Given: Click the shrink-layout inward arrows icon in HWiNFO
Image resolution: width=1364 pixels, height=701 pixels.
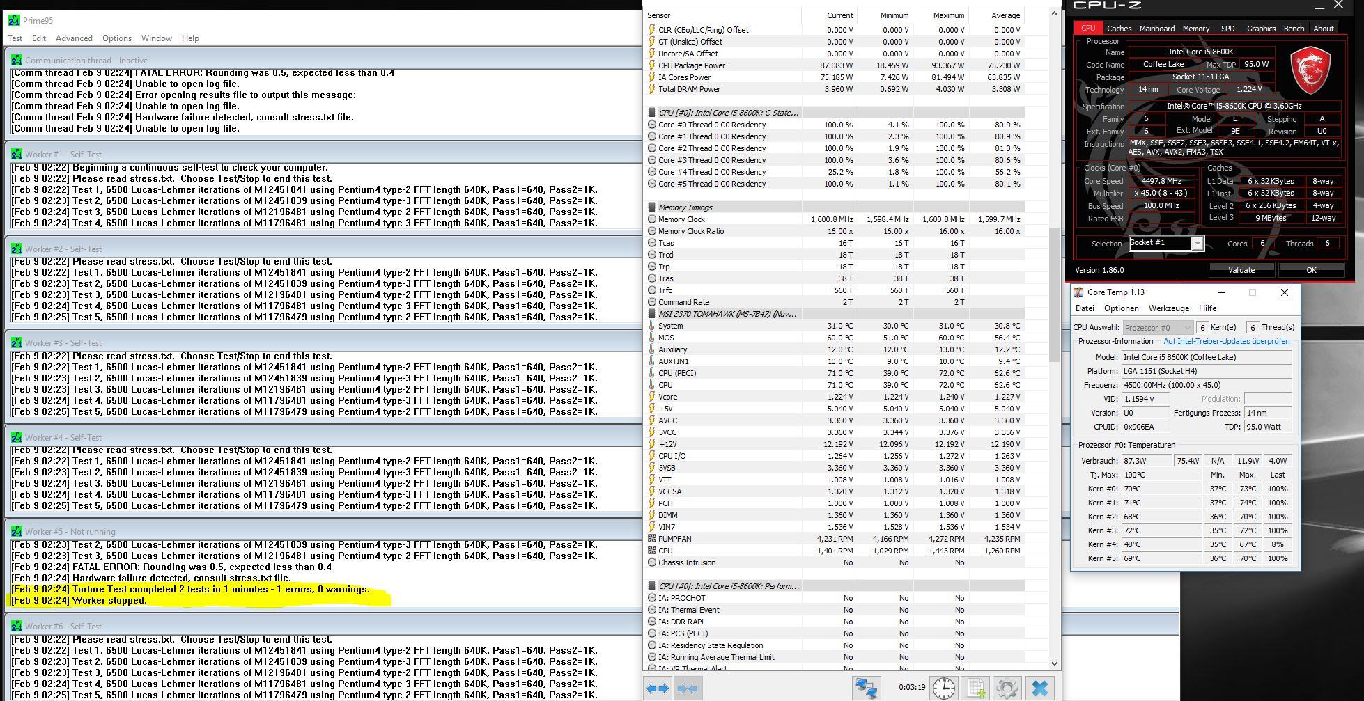Looking at the screenshot, I should point(687,688).
